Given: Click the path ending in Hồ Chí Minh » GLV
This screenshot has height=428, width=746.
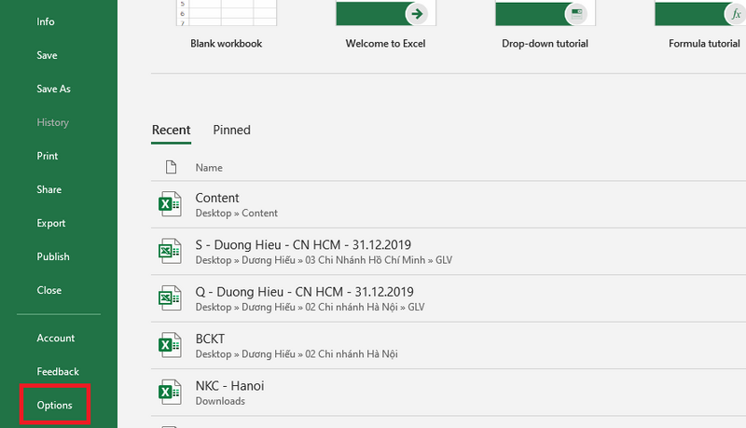Looking at the screenshot, I should [x=324, y=260].
